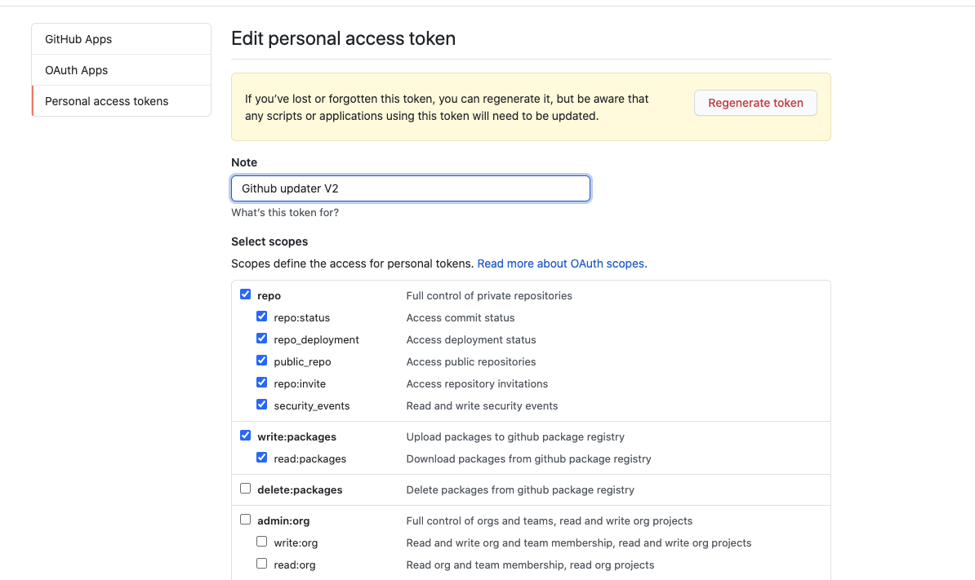Click the repo scope bold label
The image size is (975, 580).
tap(269, 295)
